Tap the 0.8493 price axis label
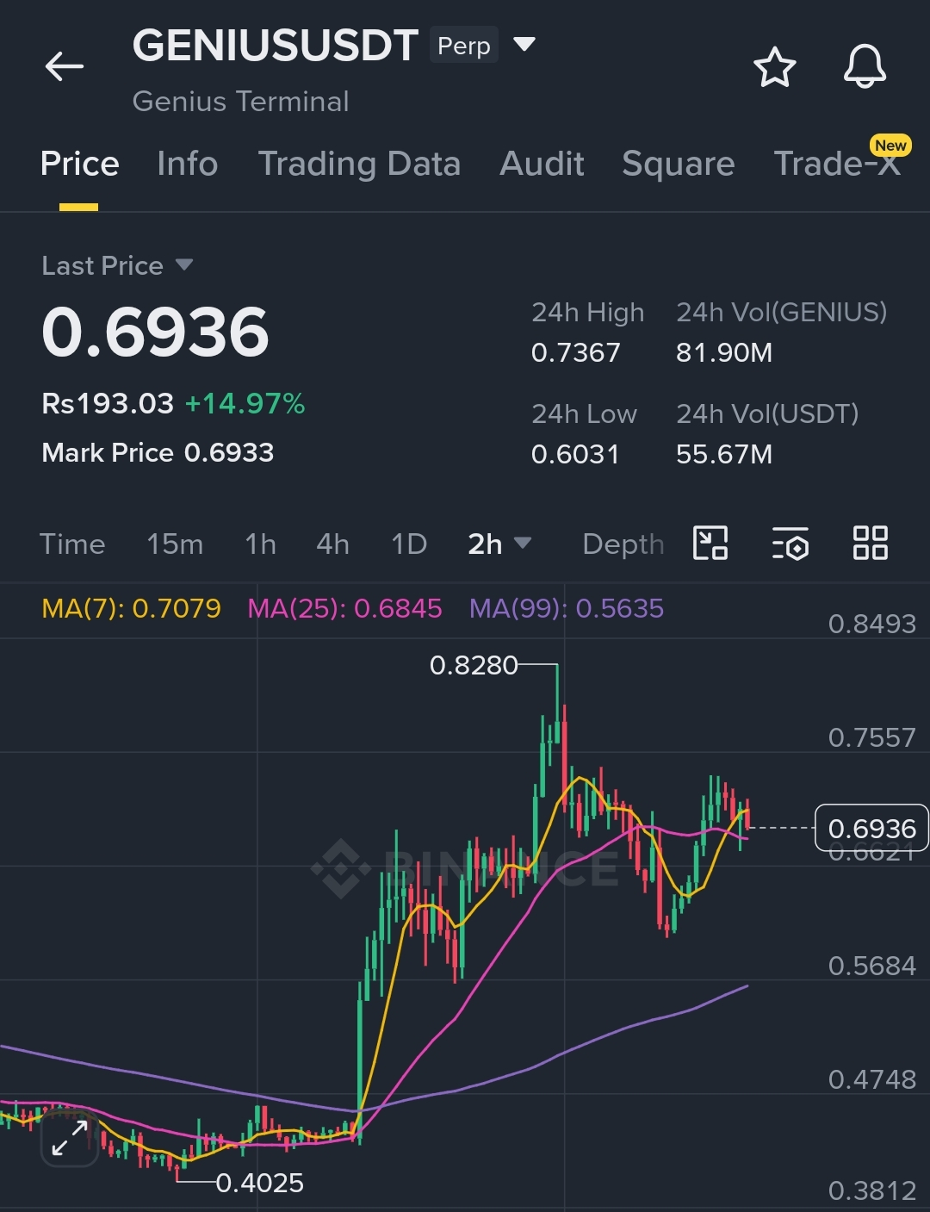Screen dimensions: 930x1212 [x=871, y=624]
